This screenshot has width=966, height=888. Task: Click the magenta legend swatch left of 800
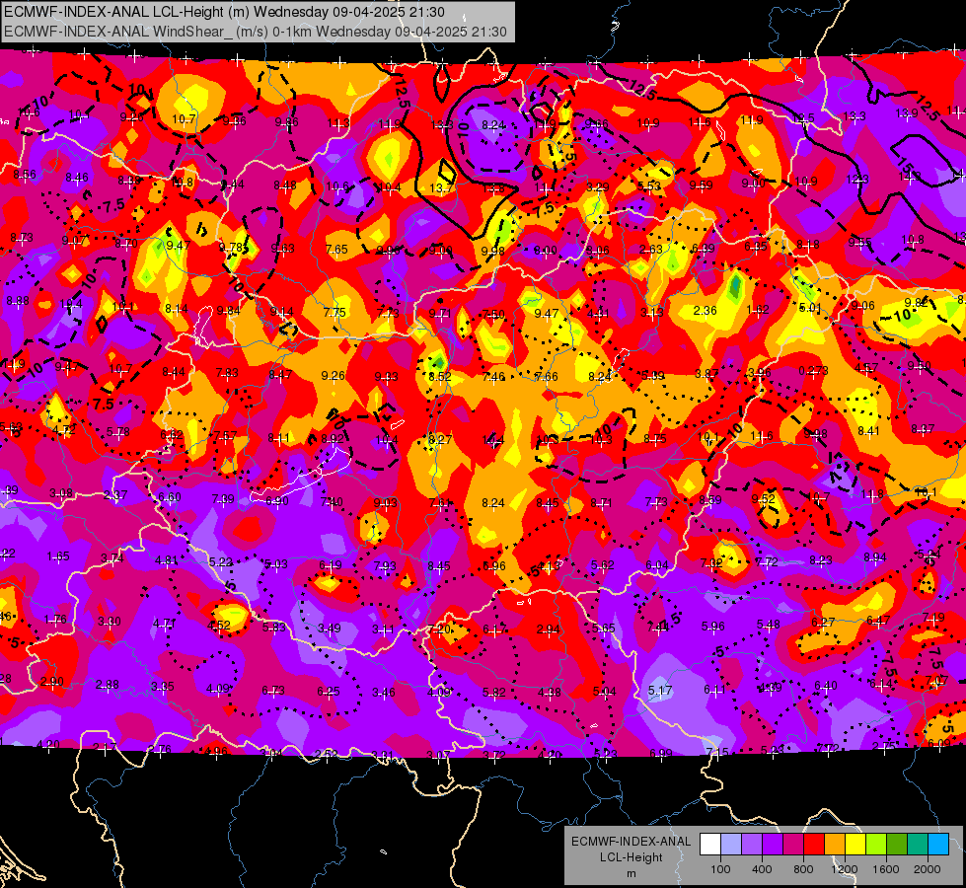click(x=793, y=845)
